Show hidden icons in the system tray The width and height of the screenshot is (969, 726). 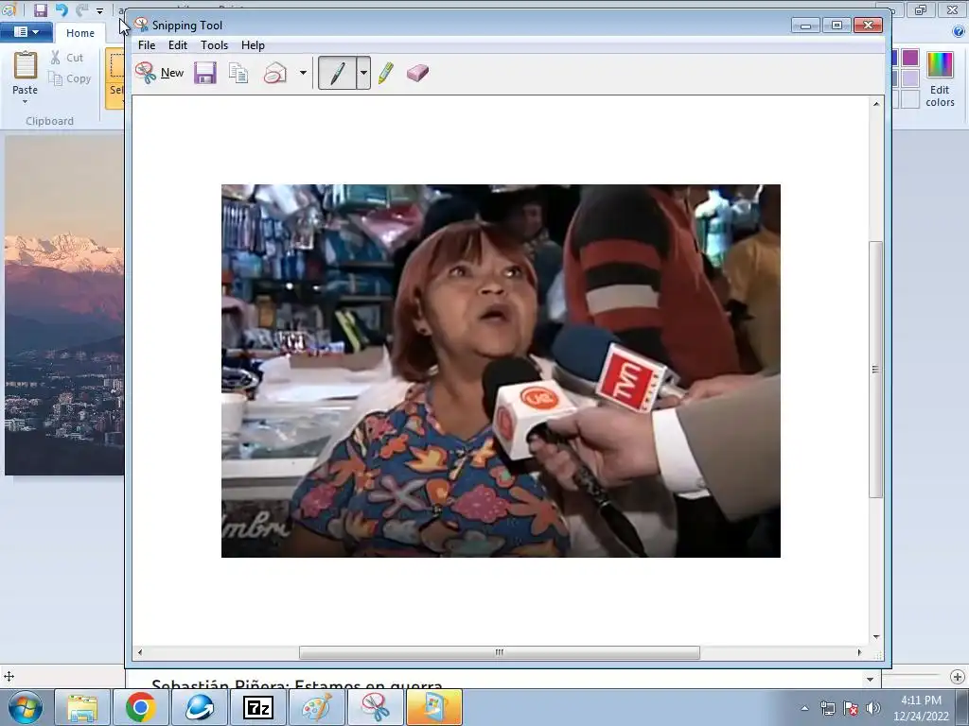804,708
